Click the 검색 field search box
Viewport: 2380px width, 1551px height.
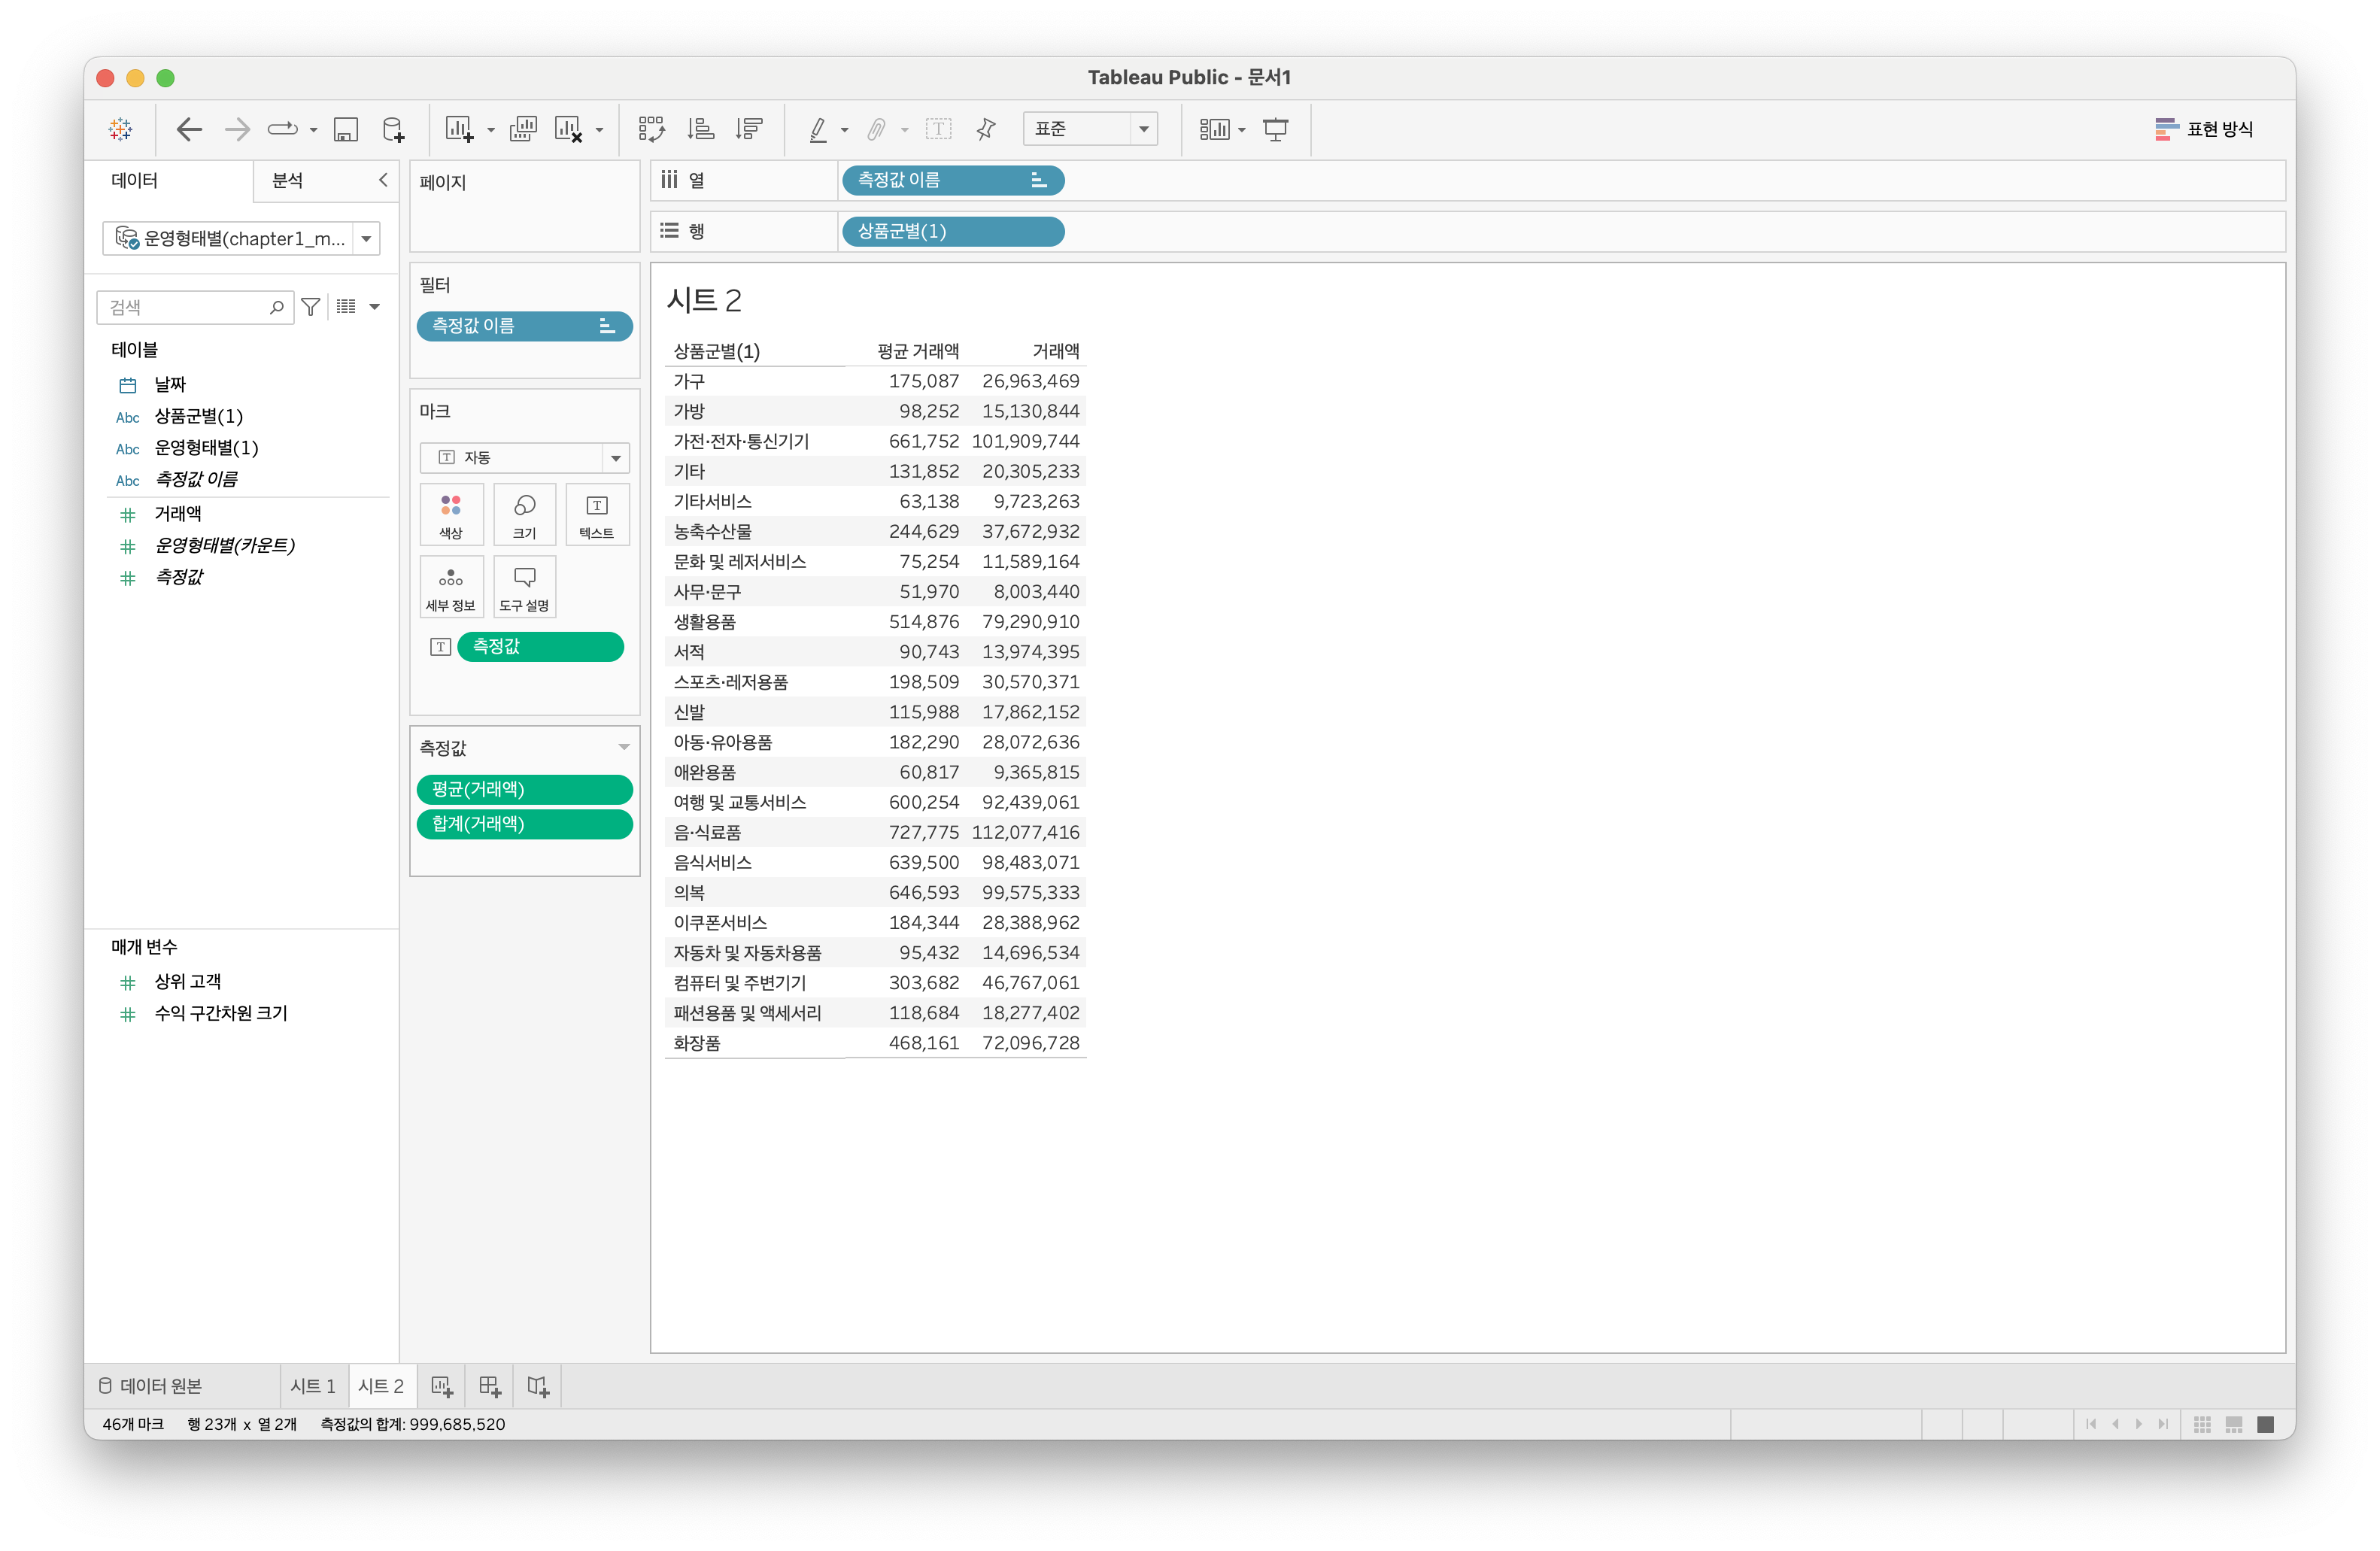pos(186,307)
